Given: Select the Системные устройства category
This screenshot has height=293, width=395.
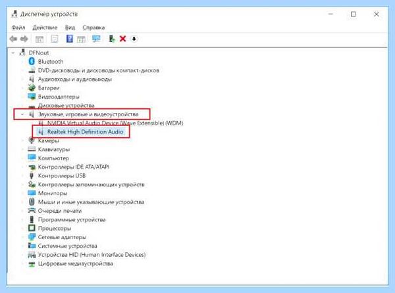Looking at the screenshot, I should [68, 246].
